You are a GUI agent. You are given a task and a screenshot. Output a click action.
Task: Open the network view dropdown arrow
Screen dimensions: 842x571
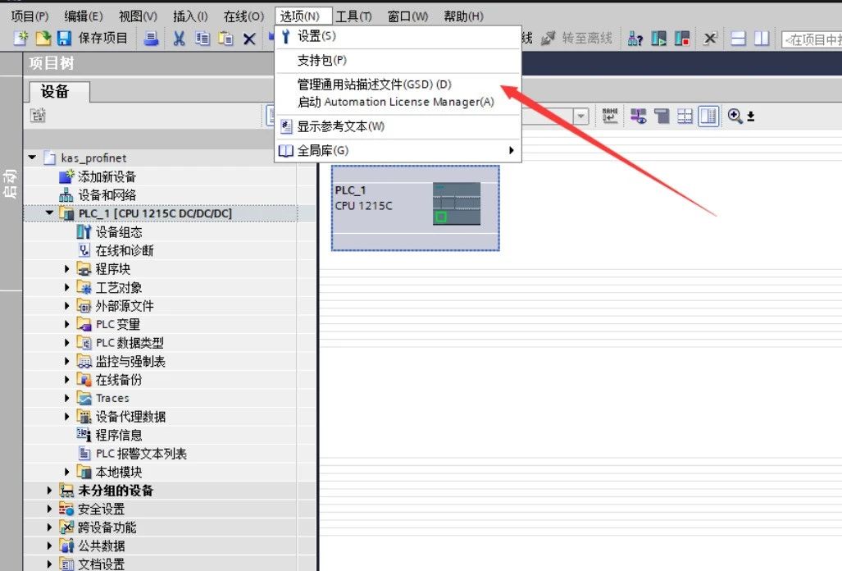click(x=581, y=116)
